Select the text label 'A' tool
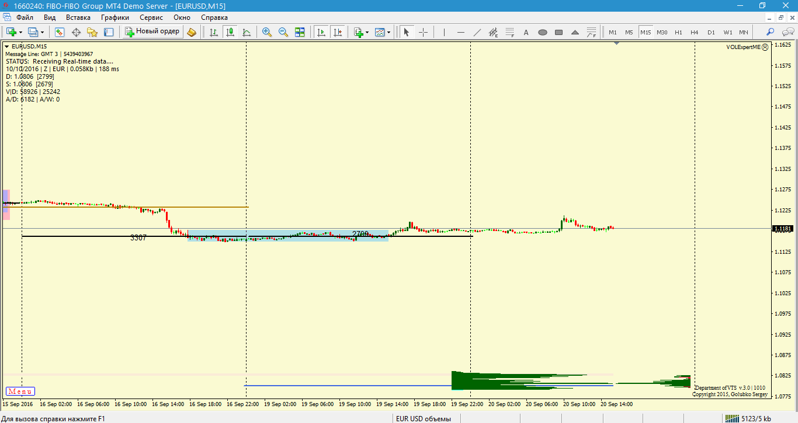This screenshot has width=798, height=423. [x=526, y=32]
